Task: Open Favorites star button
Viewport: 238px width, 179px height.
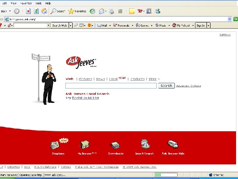Action: point(77,11)
